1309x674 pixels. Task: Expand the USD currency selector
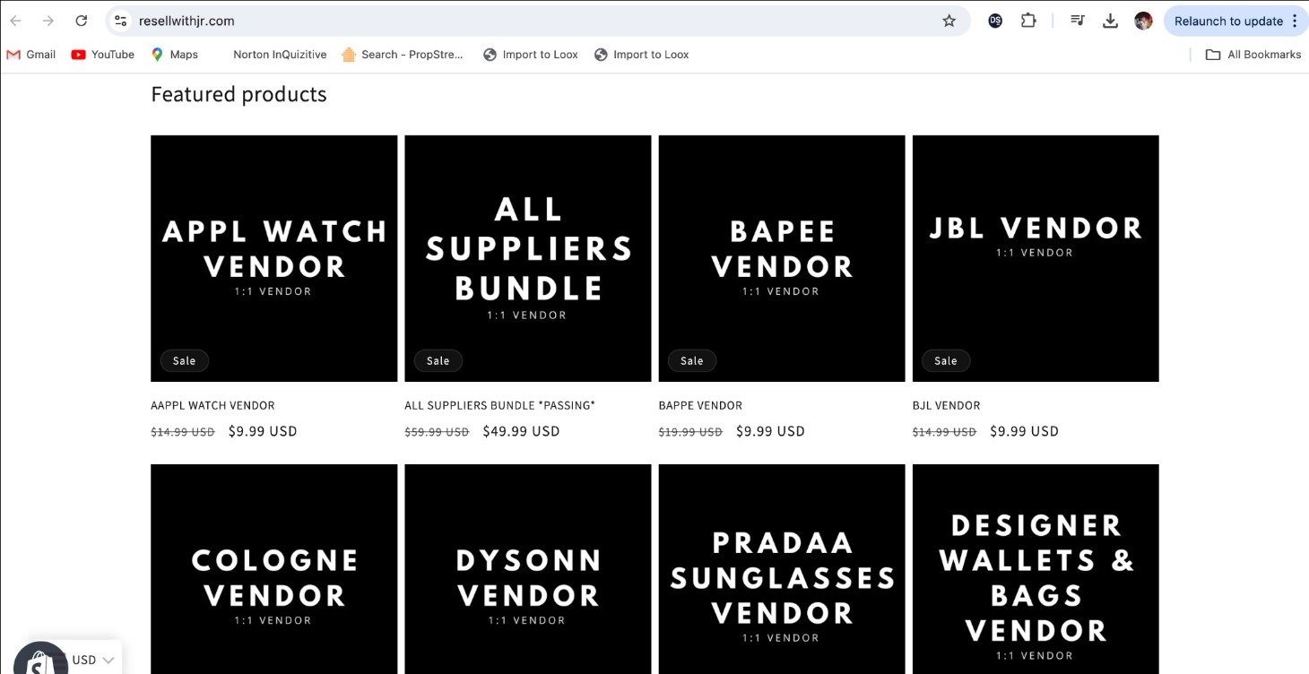coord(93,660)
